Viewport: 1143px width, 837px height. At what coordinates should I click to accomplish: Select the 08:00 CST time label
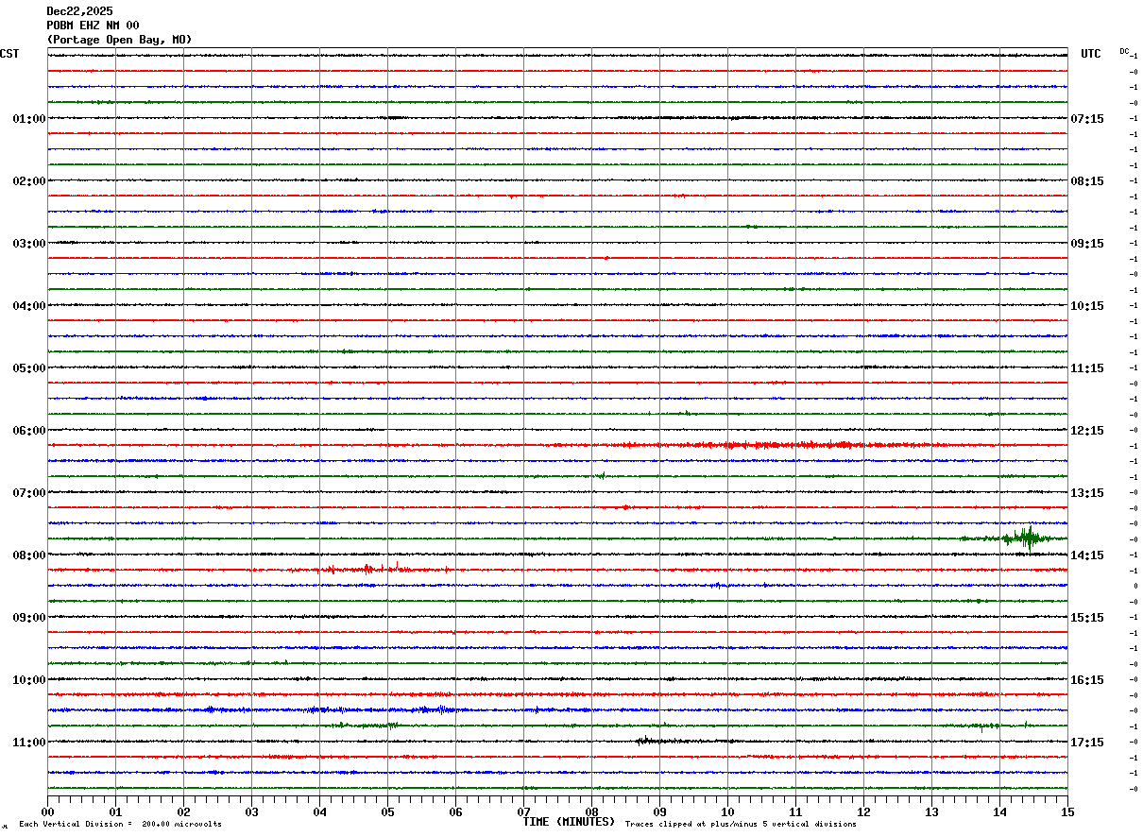tap(28, 555)
